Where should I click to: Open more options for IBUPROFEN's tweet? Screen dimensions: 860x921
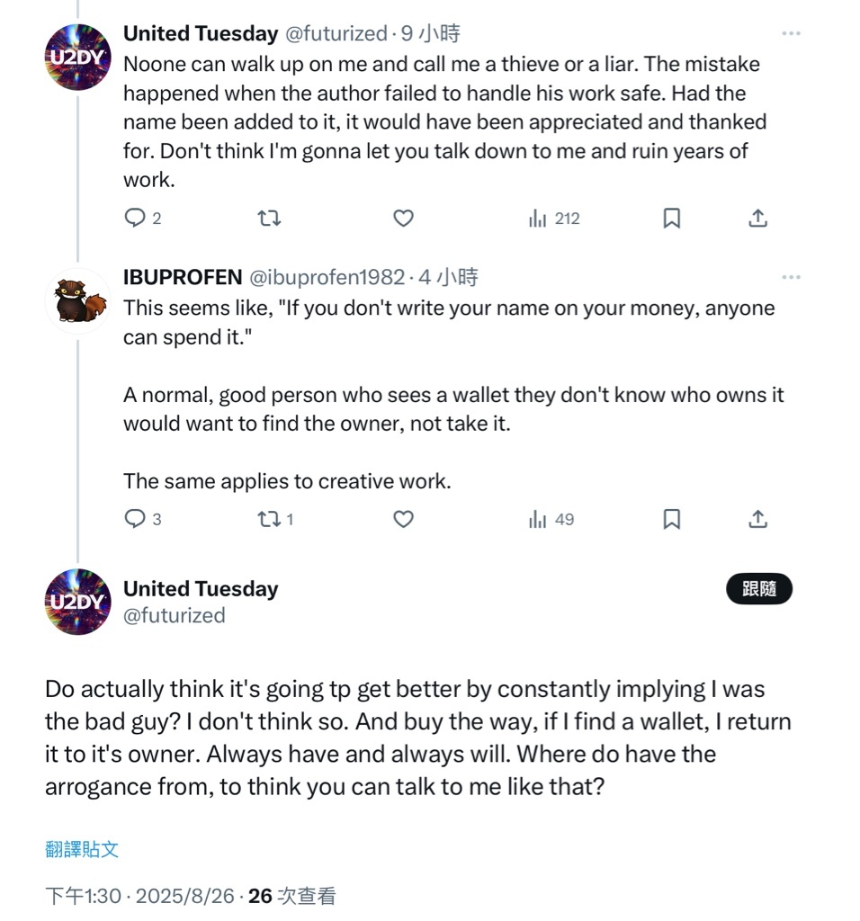pyautogui.click(x=791, y=278)
